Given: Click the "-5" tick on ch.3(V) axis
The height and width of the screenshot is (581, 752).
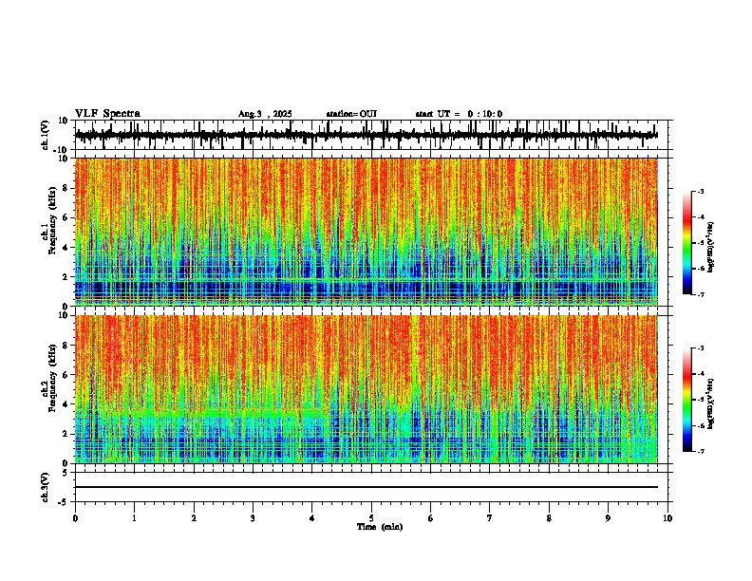Looking at the screenshot, I should point(65,502).
